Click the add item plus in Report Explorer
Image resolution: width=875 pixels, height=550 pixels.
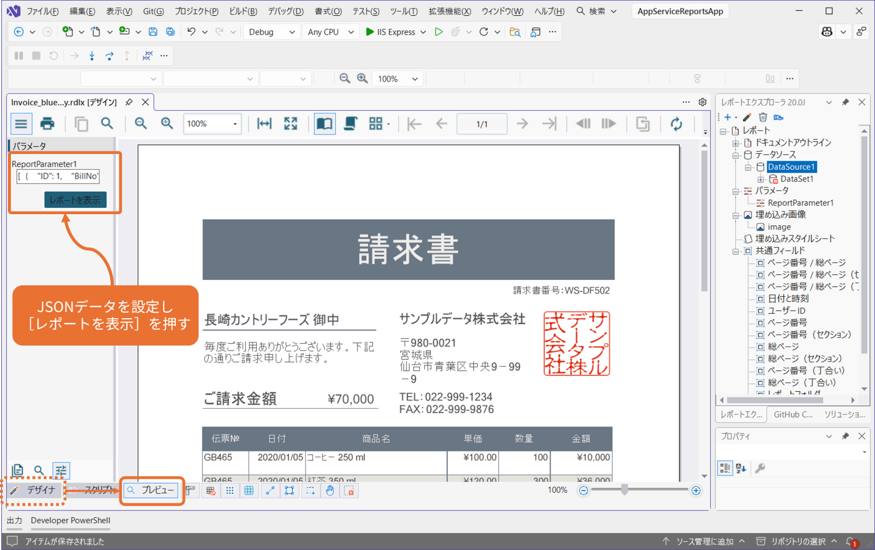tap(728, 117)
